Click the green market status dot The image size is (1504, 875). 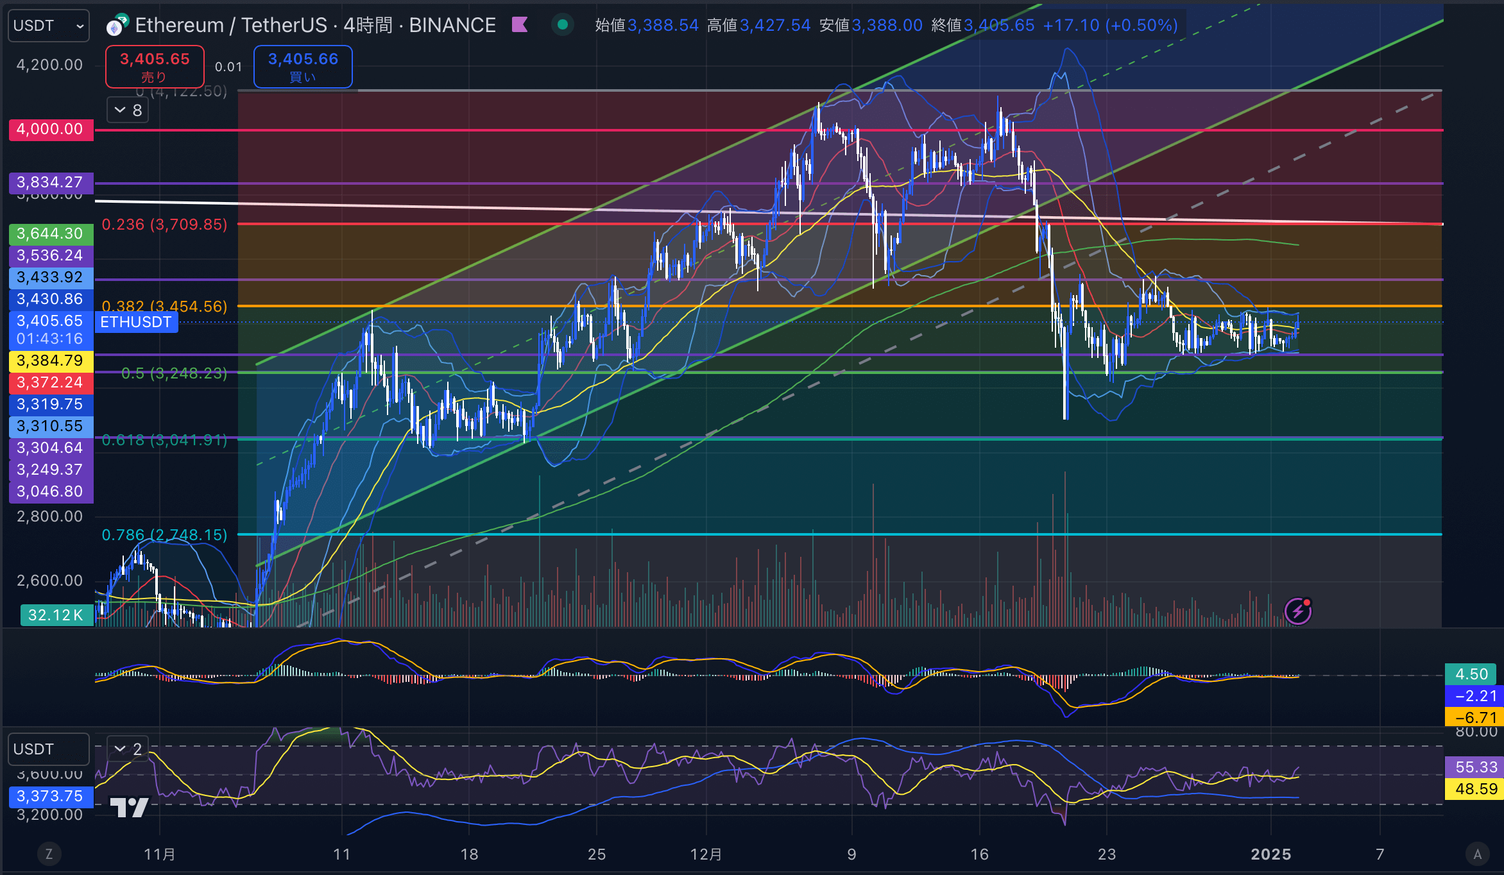tap(563, 25)
